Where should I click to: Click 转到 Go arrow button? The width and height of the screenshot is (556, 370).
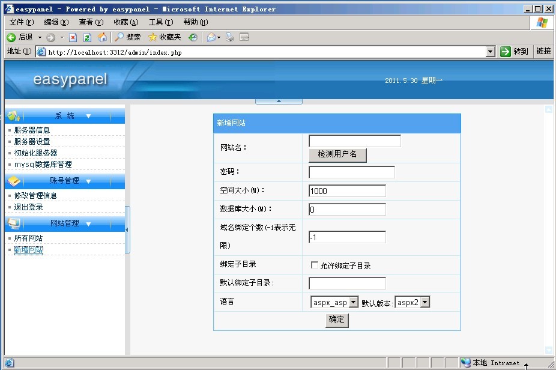click(515, 52)
